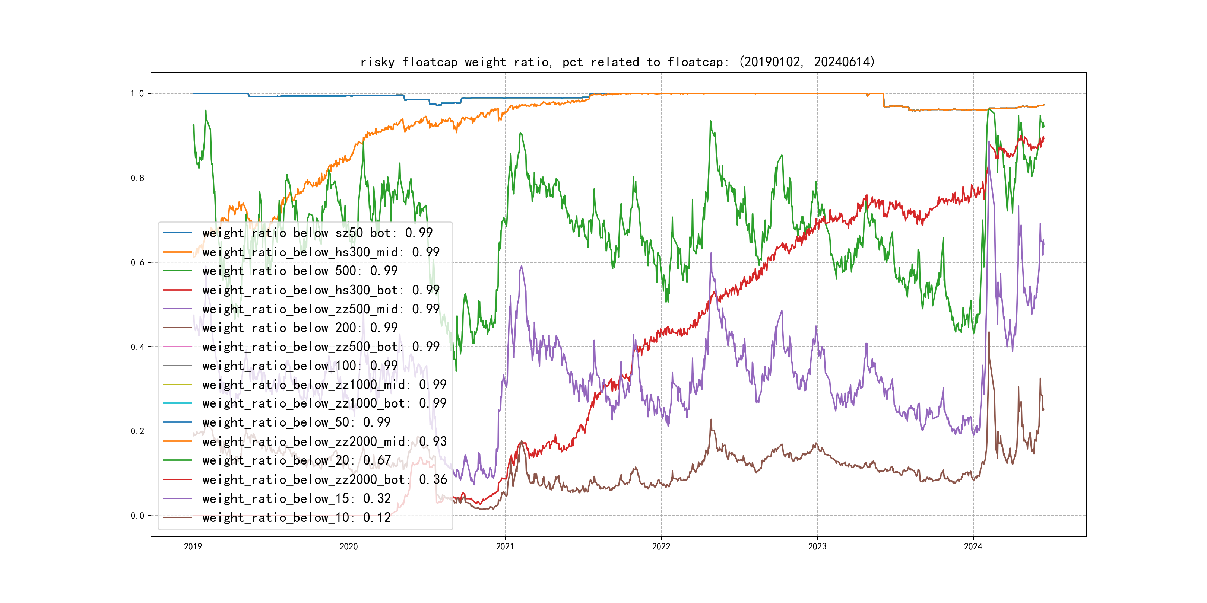The height and width of the screenshot is (603, 1207).
Task: Click the red line swatch beside hs300_bot
Action: (177, 290)
